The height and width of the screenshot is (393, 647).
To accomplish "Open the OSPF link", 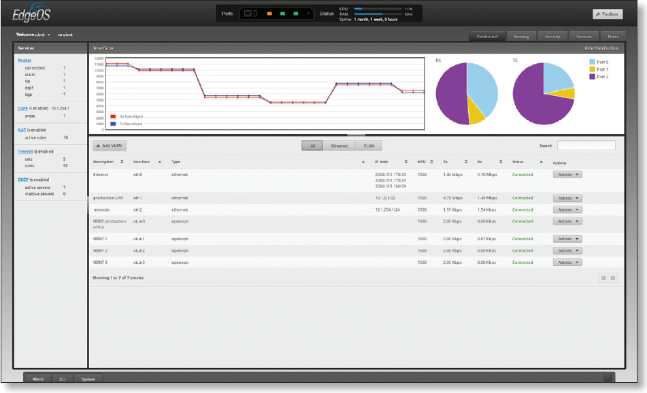I will [22, 108].
